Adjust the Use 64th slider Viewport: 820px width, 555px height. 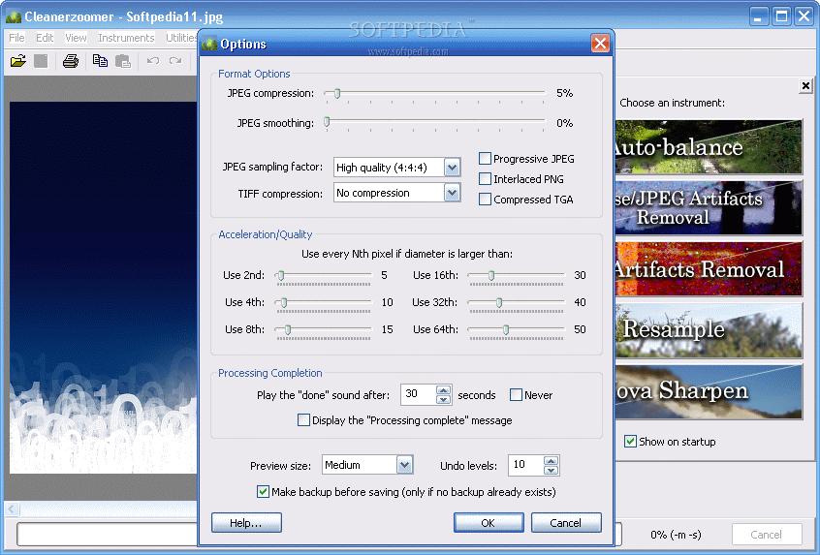tap(506, 329)
